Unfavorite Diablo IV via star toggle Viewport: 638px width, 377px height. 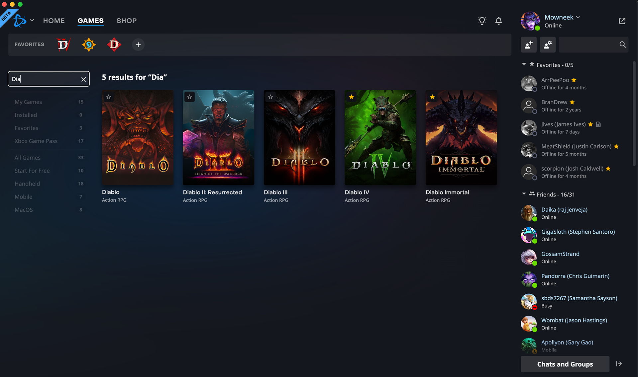pyautogui.click(x=351, y=97)
